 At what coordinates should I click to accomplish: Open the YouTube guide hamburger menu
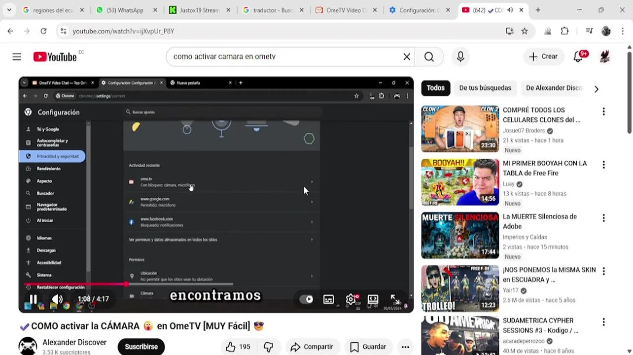(17, 57)
